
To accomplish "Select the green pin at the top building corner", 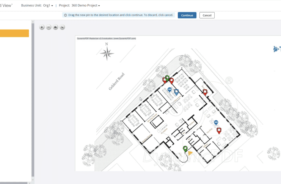I will 167,78.
